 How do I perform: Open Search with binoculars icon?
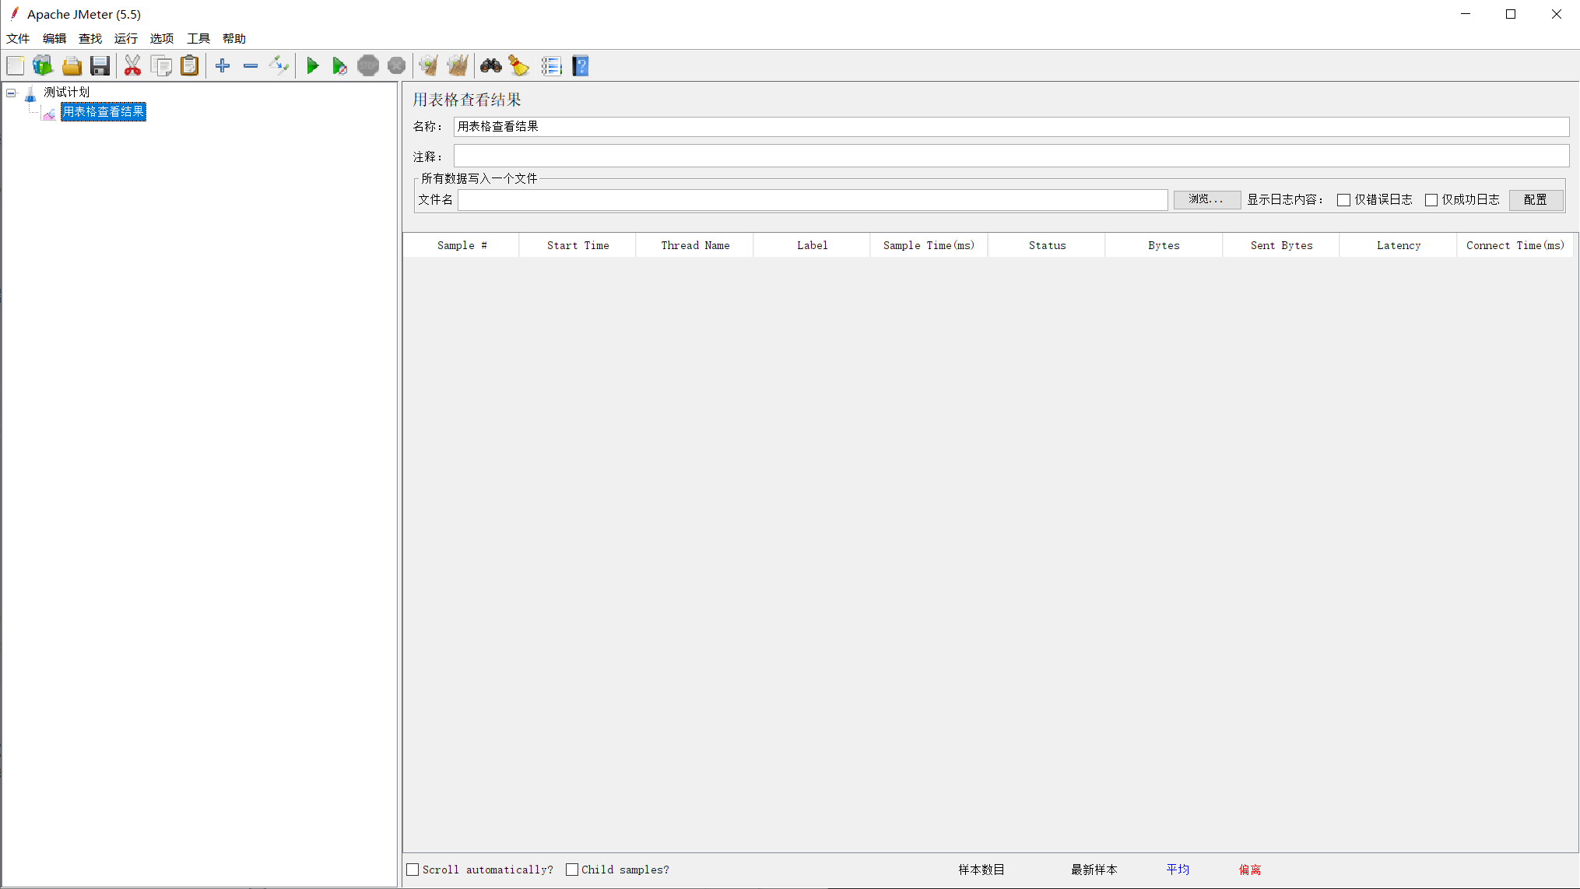491,66
